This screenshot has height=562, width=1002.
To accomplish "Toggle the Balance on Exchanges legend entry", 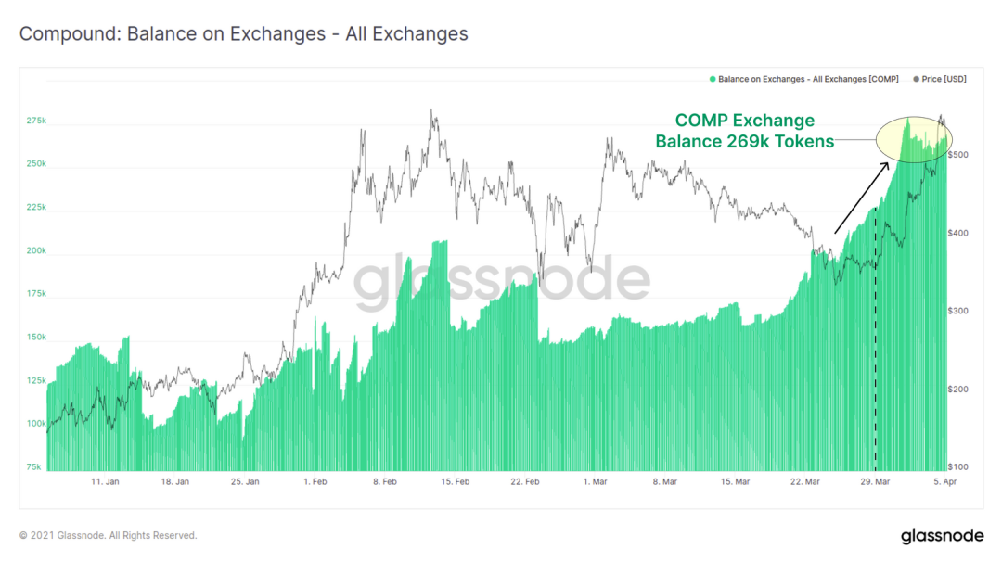I will click(x=803, y=79).
